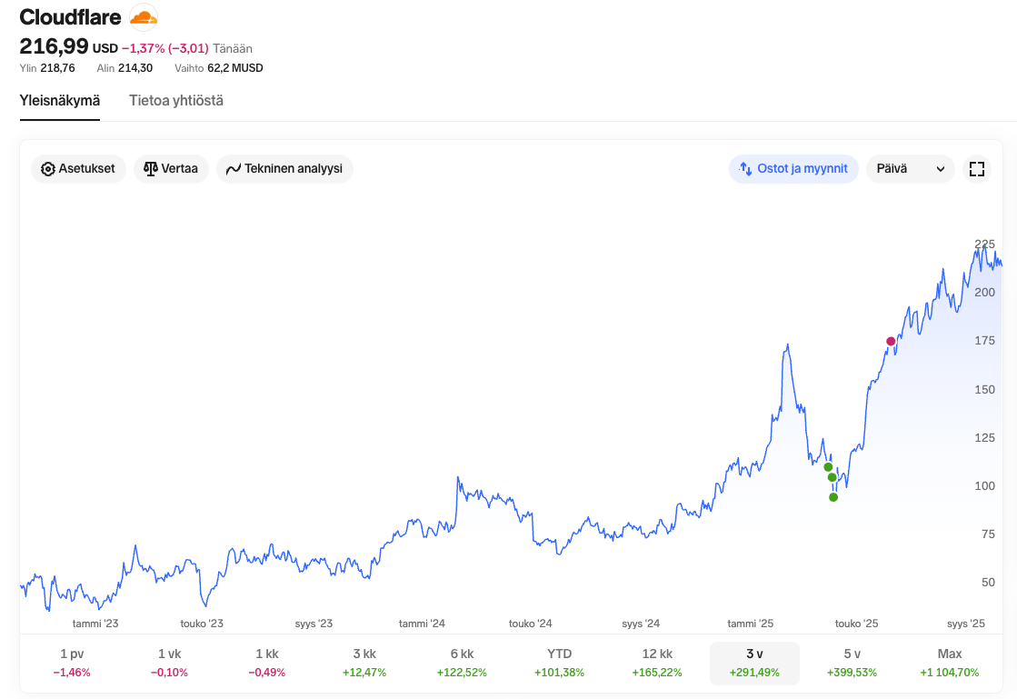Switch to Yleisnäkymä tab
Viewport: 1017px width, 699px height.
pyautogui.click(x=60, y=101)
